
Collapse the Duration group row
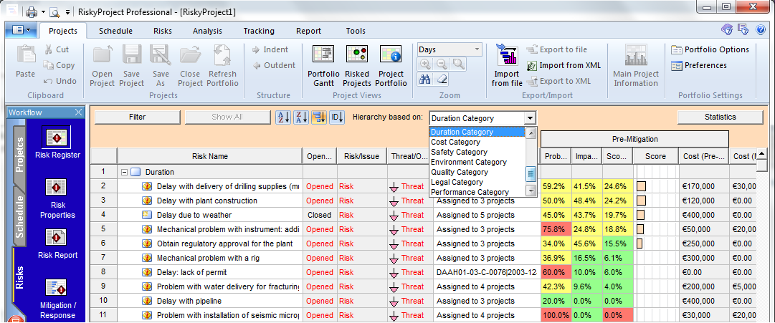(125, 173)
